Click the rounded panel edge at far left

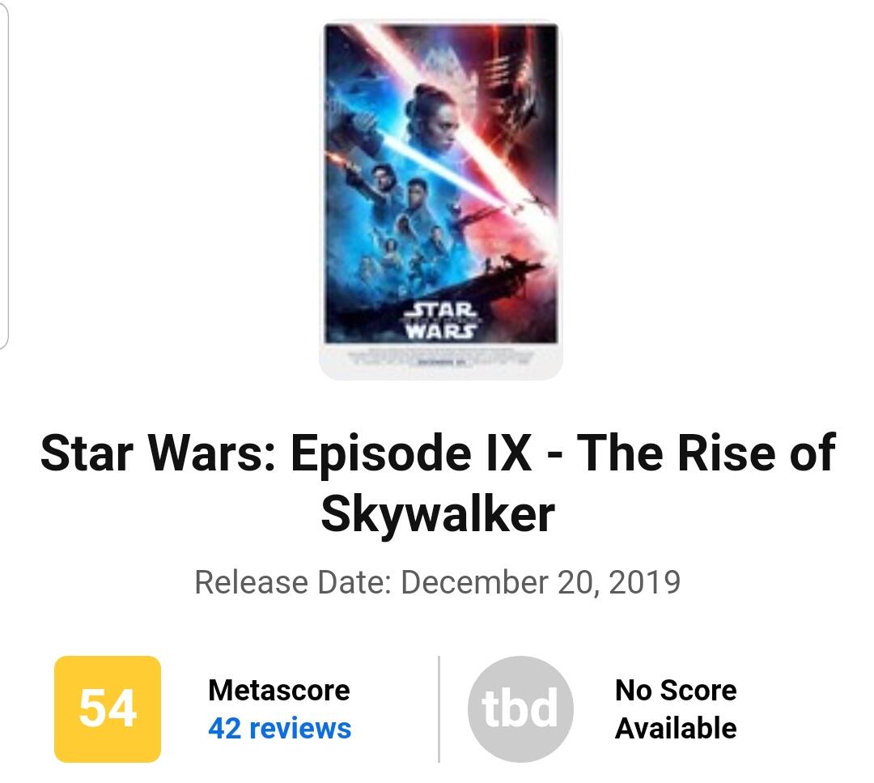pyautogui.click(x=5, y=174)
